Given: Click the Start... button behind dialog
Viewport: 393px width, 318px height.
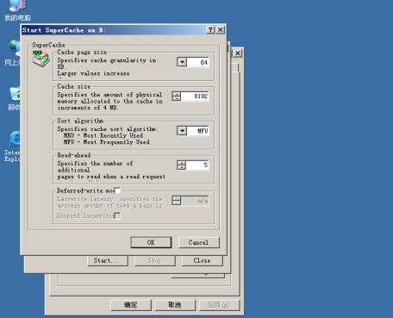Looking at the screenshot, I should pyautogui.click(x=108, y=261).
